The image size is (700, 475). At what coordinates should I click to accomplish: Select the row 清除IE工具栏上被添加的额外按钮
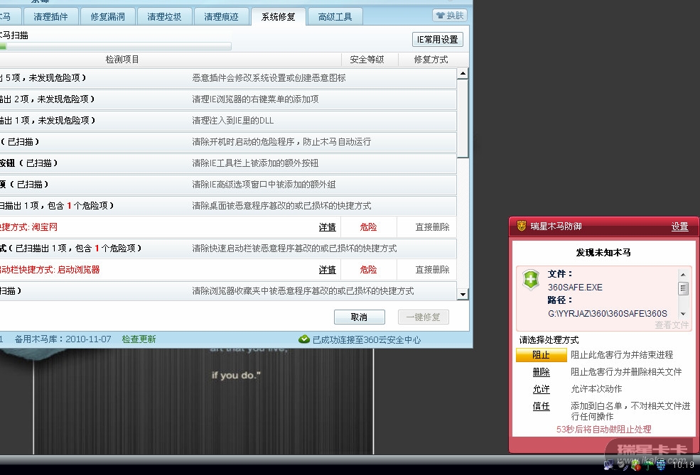pyautogui.click(x=227, y=163)
